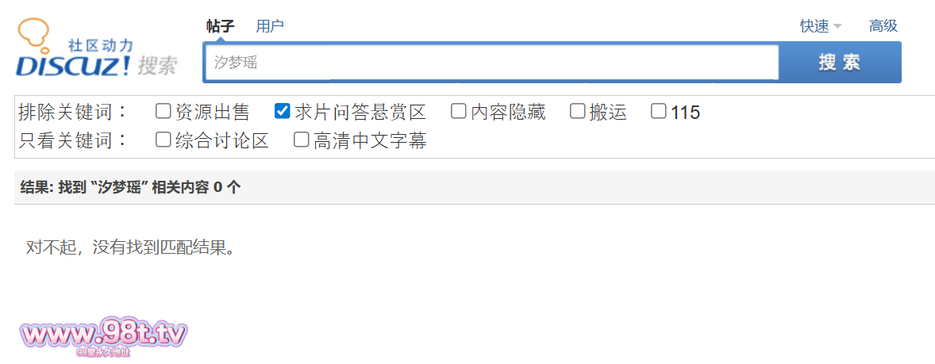Uncheck the 求片问答悬赏区 checkbox
Viewport: 935px width, 364px height.
pyautogui.click(x=282, y=111)
